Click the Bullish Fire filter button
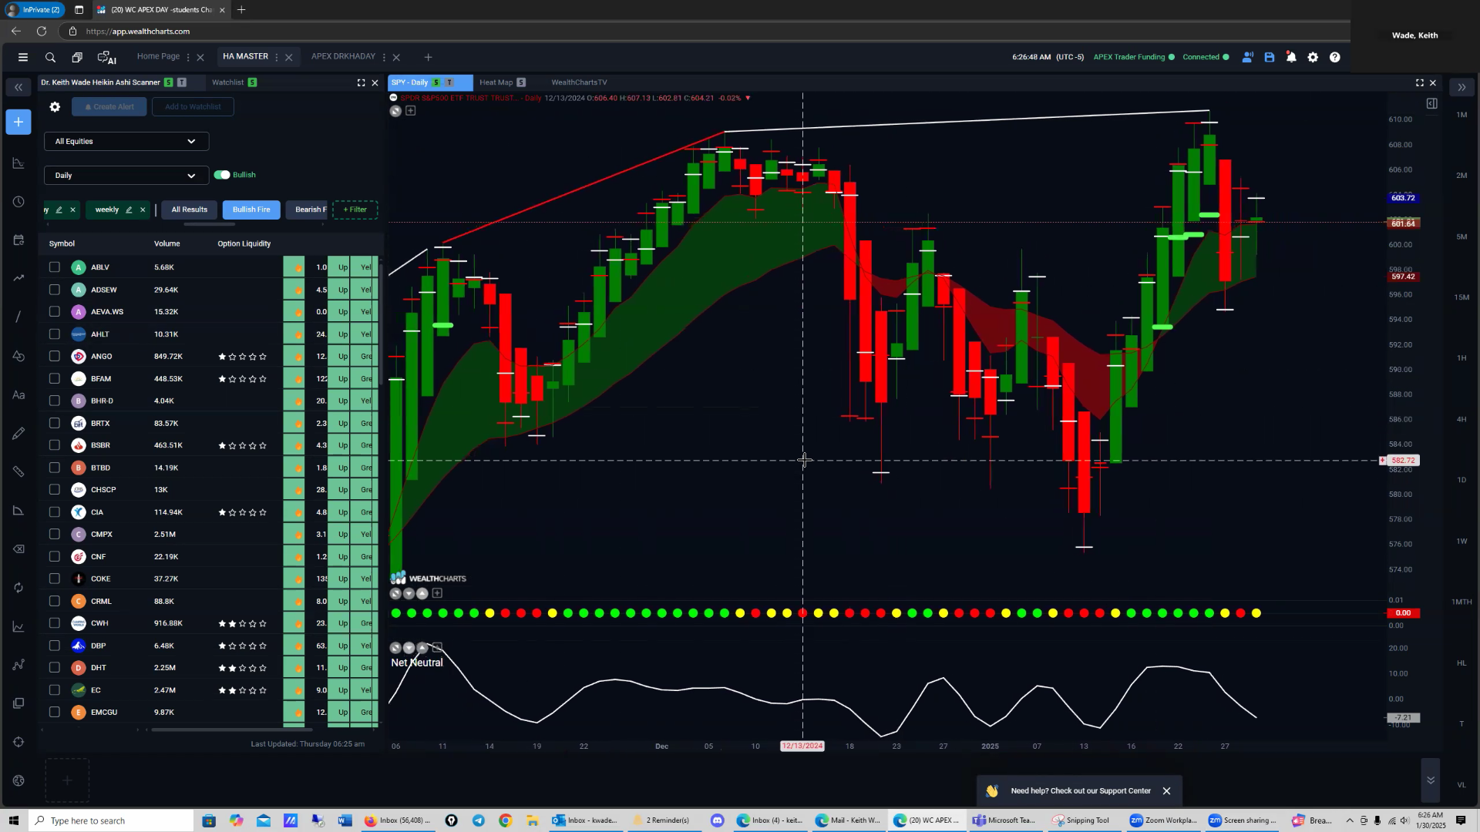This screenshot has height=832, width=1480. click(x=251, y=210)
